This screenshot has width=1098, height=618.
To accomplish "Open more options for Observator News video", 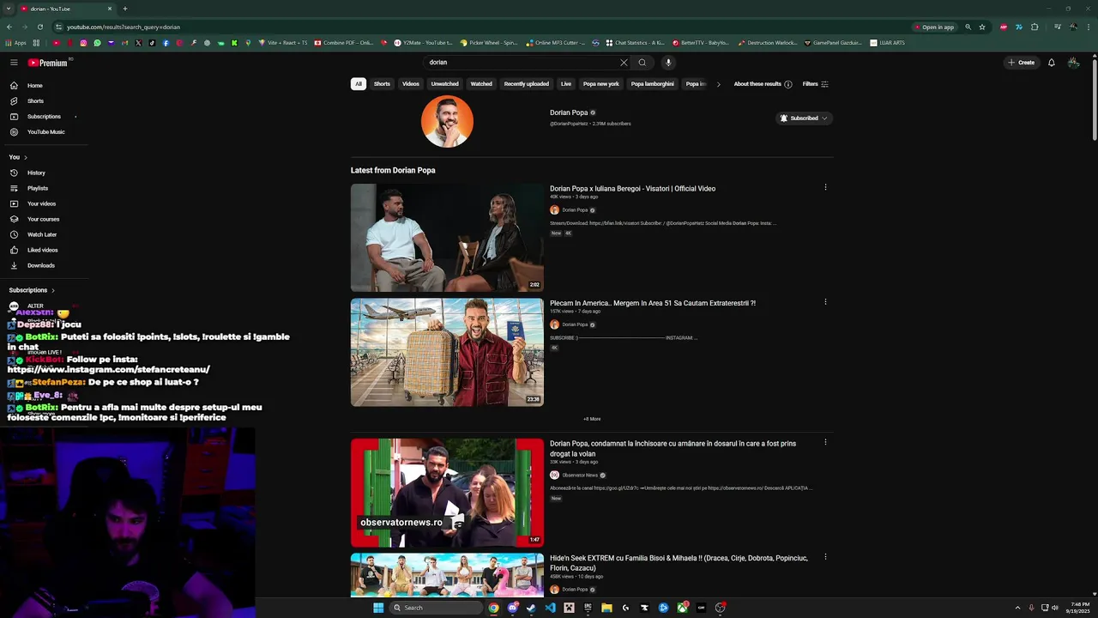I will pos(825,443).
